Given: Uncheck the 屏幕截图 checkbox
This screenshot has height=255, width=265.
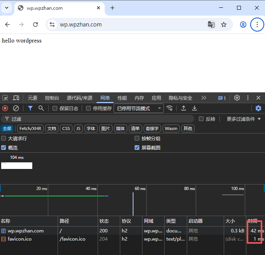Looking at the screenshot, I should (x=137, y=148).
